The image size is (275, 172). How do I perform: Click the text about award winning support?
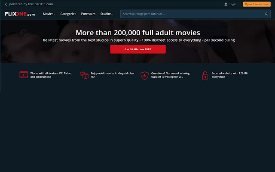pos(170,75)
